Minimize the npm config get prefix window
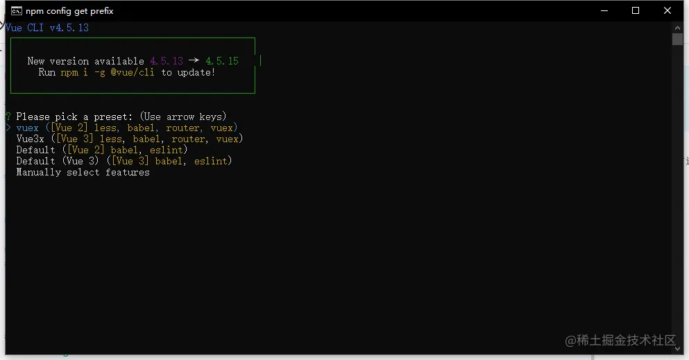The width and height of the screenshot is (689, 360). tap(604, 11)
